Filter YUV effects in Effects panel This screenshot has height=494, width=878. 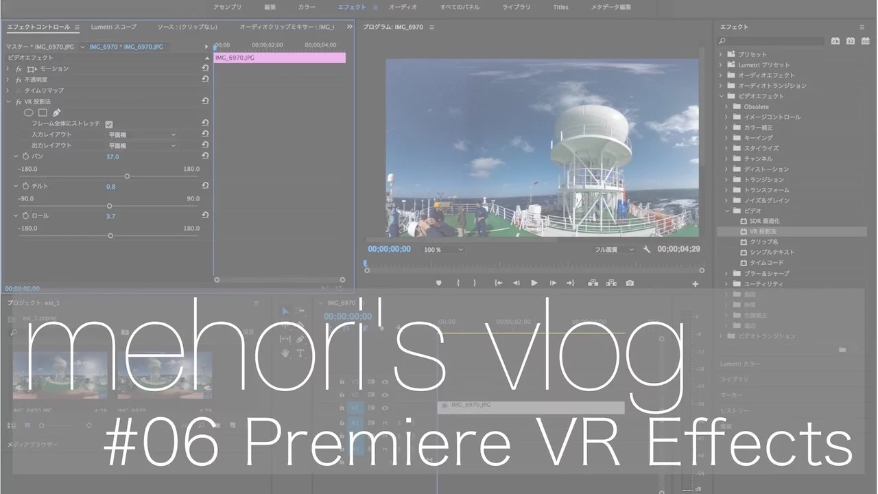coord(864,41)
